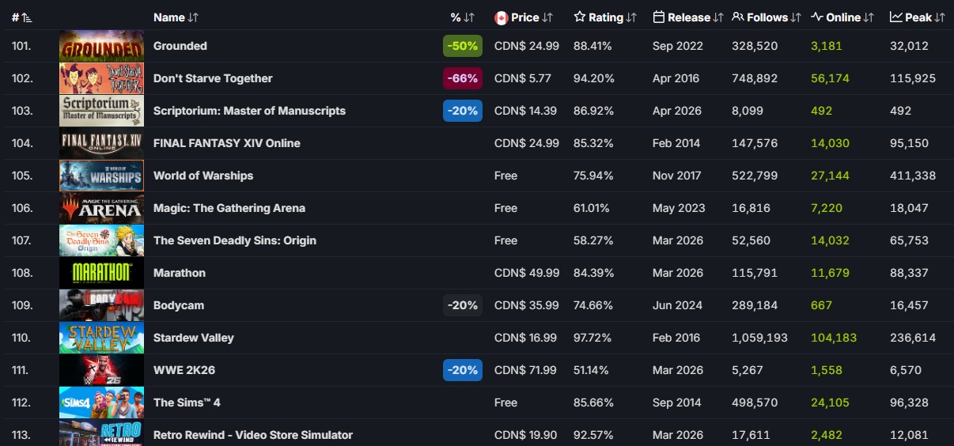This screenshot has width=954, height=446.
Task: Click the -66% discount badge
Action: coord(463,78)
